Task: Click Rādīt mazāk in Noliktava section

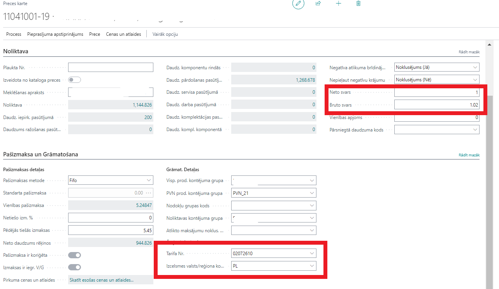Action: [469, 52]
